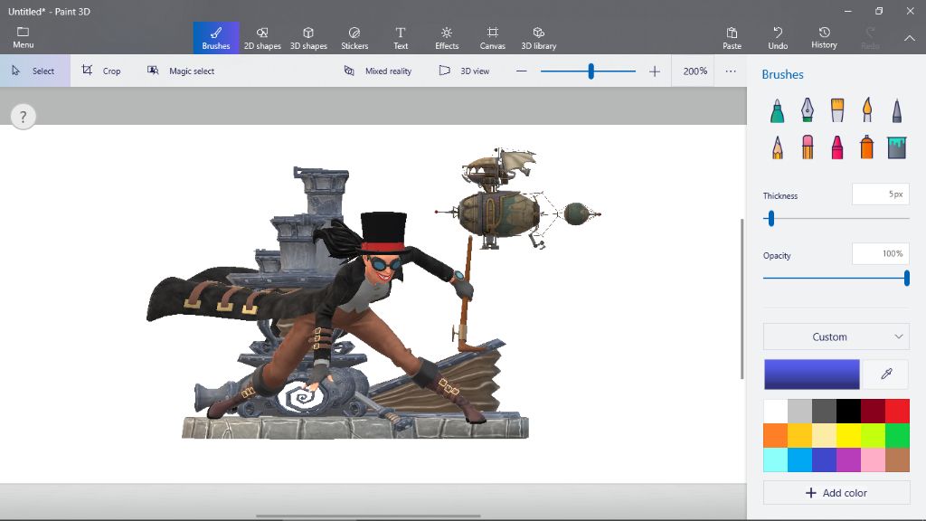Choose the lime color swatch

[x=873, y=436]
